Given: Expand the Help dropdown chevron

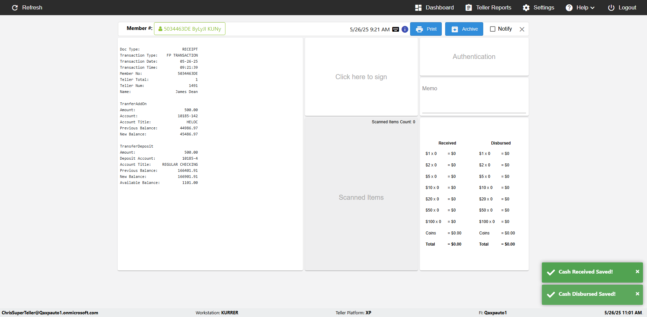Looking at the screenshot, I should [592, 8].
